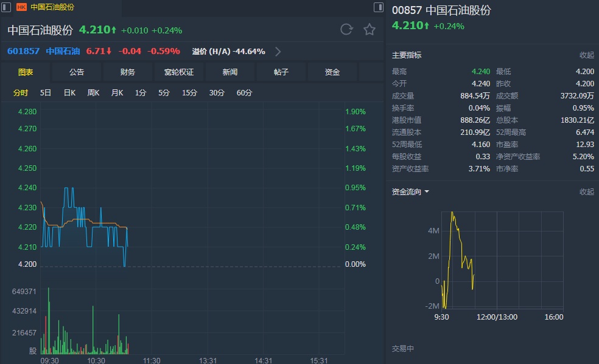Open the 中国石油 A-share link
The width and height of the screenshot is (599, 364).
(63, 51)
